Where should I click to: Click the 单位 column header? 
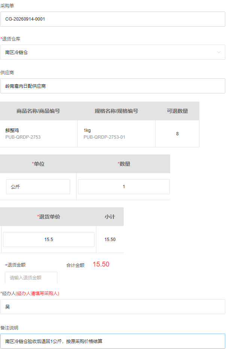(x=38, y=164)
